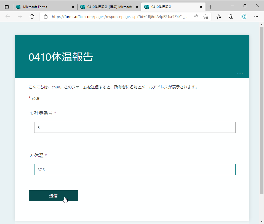The image size is (264, 224).
Task: Click the 0410体温報告 form title
Action: (x=61, y=57)
